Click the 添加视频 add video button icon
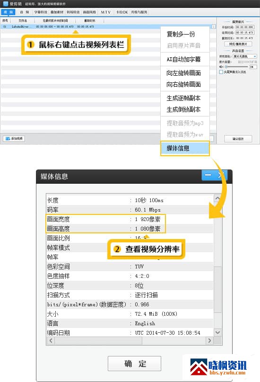 [x=8, y=139]
